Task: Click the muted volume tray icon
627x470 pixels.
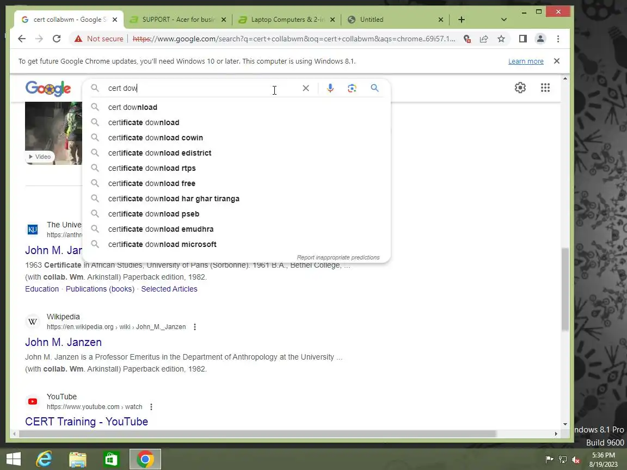Action: pyautogui.click(x=576, y=460)
